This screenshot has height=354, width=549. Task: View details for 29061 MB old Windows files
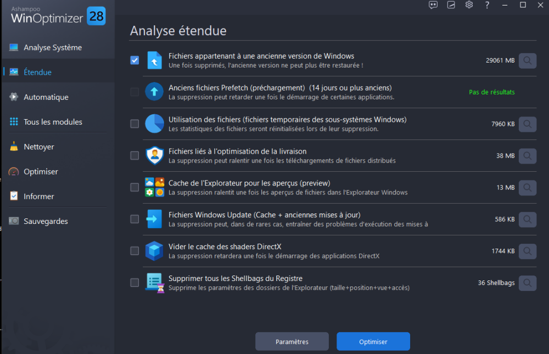coord(527,60)
